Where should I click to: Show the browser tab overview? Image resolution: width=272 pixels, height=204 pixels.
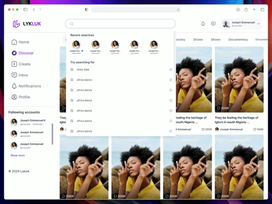point(262,10)
